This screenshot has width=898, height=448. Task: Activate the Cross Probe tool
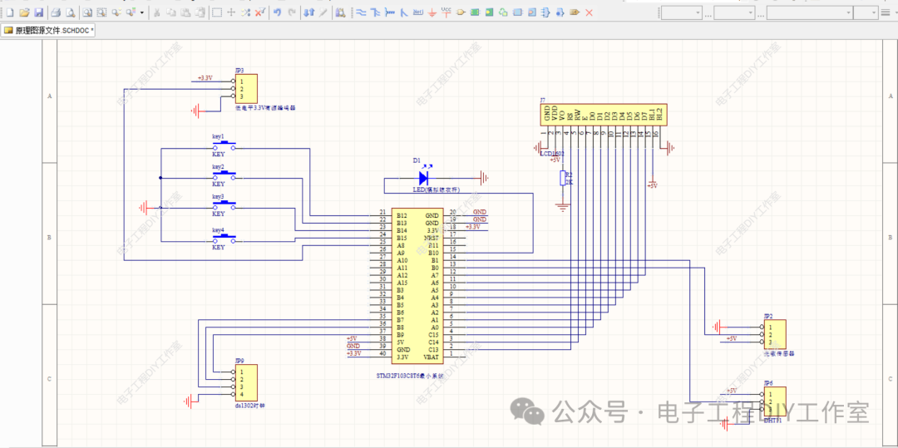tap(323, 12)
